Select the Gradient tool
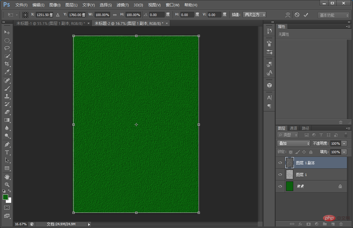353x228 pixels. point(7,120)
